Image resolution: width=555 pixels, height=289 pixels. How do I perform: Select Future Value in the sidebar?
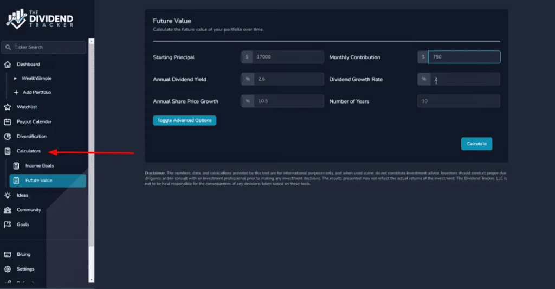pos(39,181)
